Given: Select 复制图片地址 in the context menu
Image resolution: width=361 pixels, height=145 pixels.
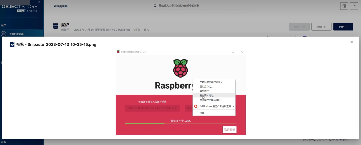Looking at the screenshot, I should tap(214, 95).
